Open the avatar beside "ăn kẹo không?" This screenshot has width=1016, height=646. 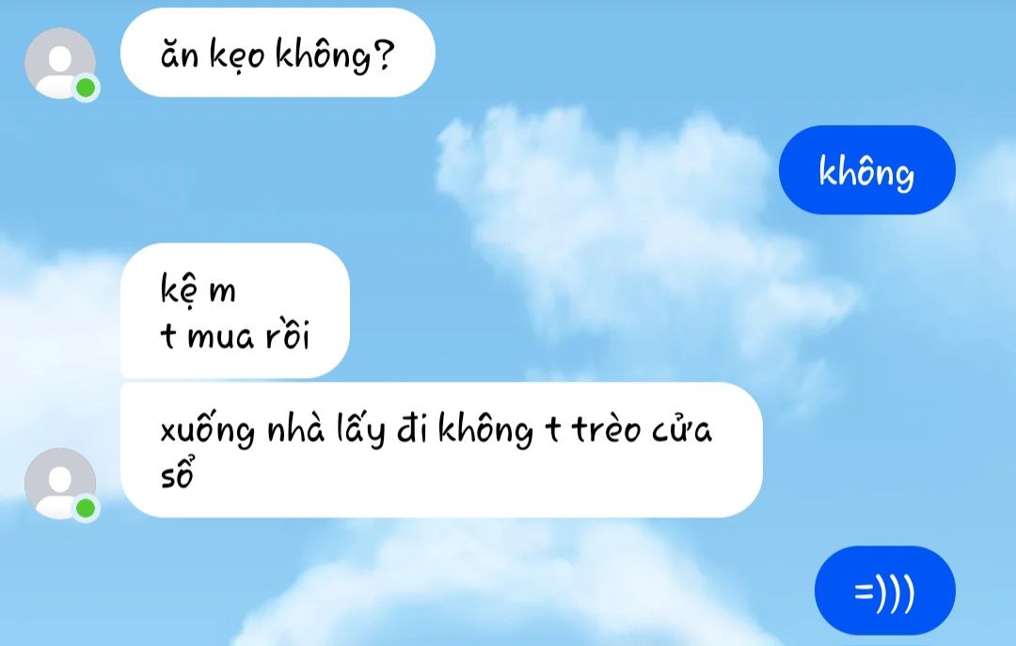click(60, 63)
